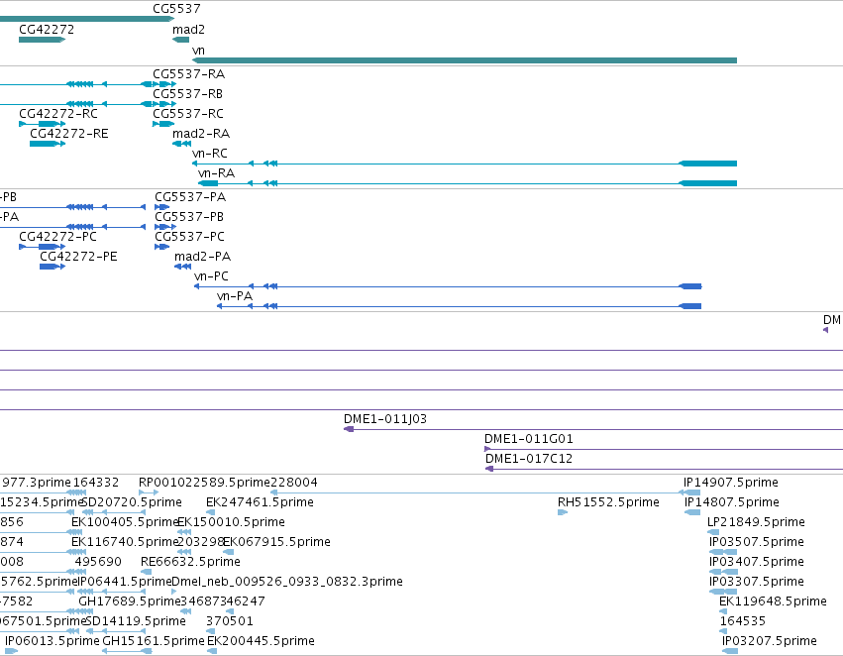Click transcript CG42272-RE label
Screen dimensions: 843x656
click(68, 134)
